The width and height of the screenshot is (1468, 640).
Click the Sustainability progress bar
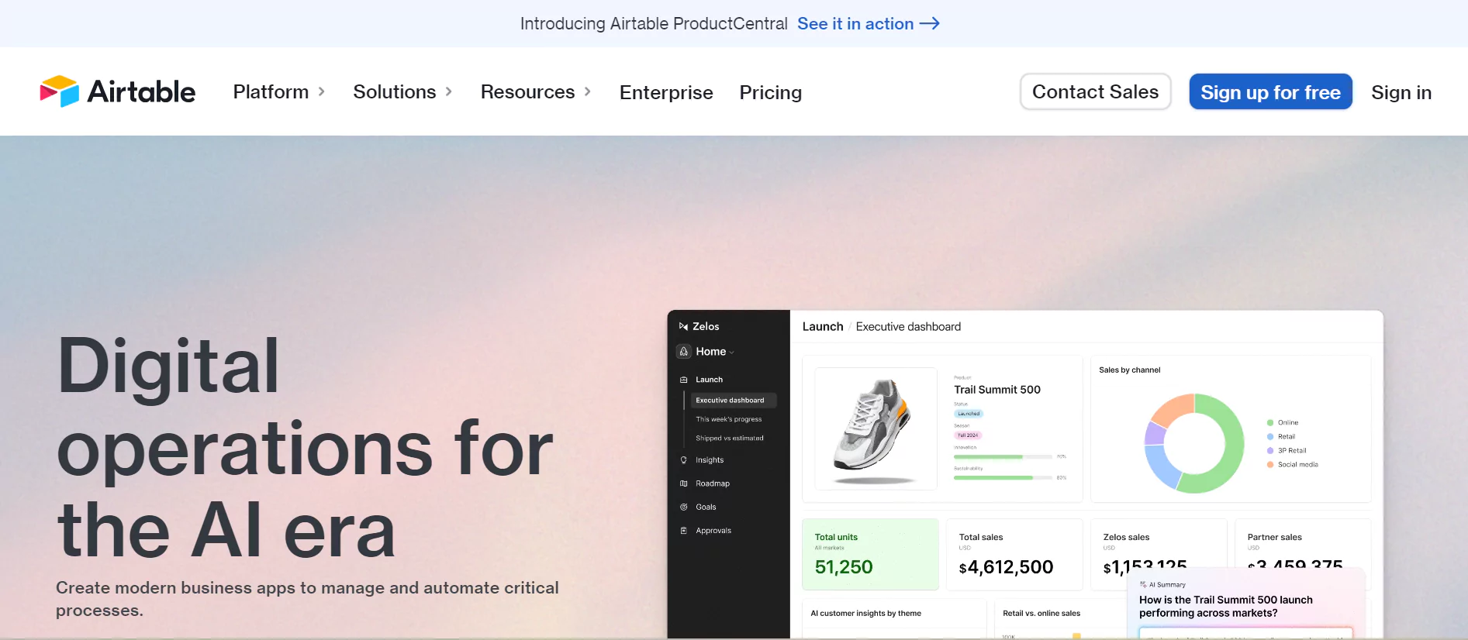[1003, 477]
